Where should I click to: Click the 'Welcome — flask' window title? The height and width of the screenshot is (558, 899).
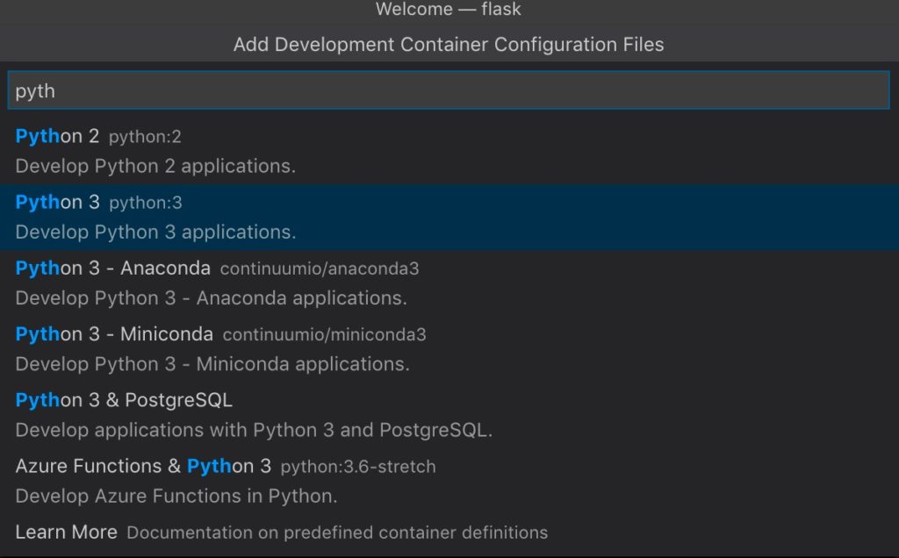(x=449, y=9)
